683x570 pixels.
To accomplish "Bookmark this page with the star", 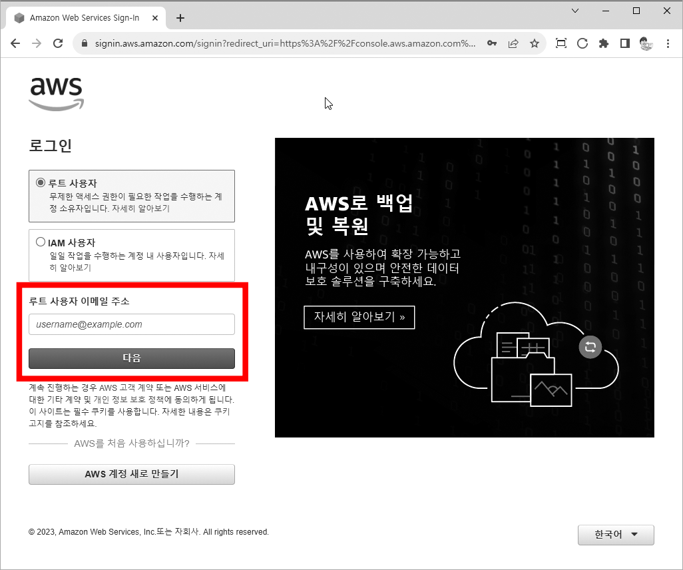I will (x=535, y=43).
